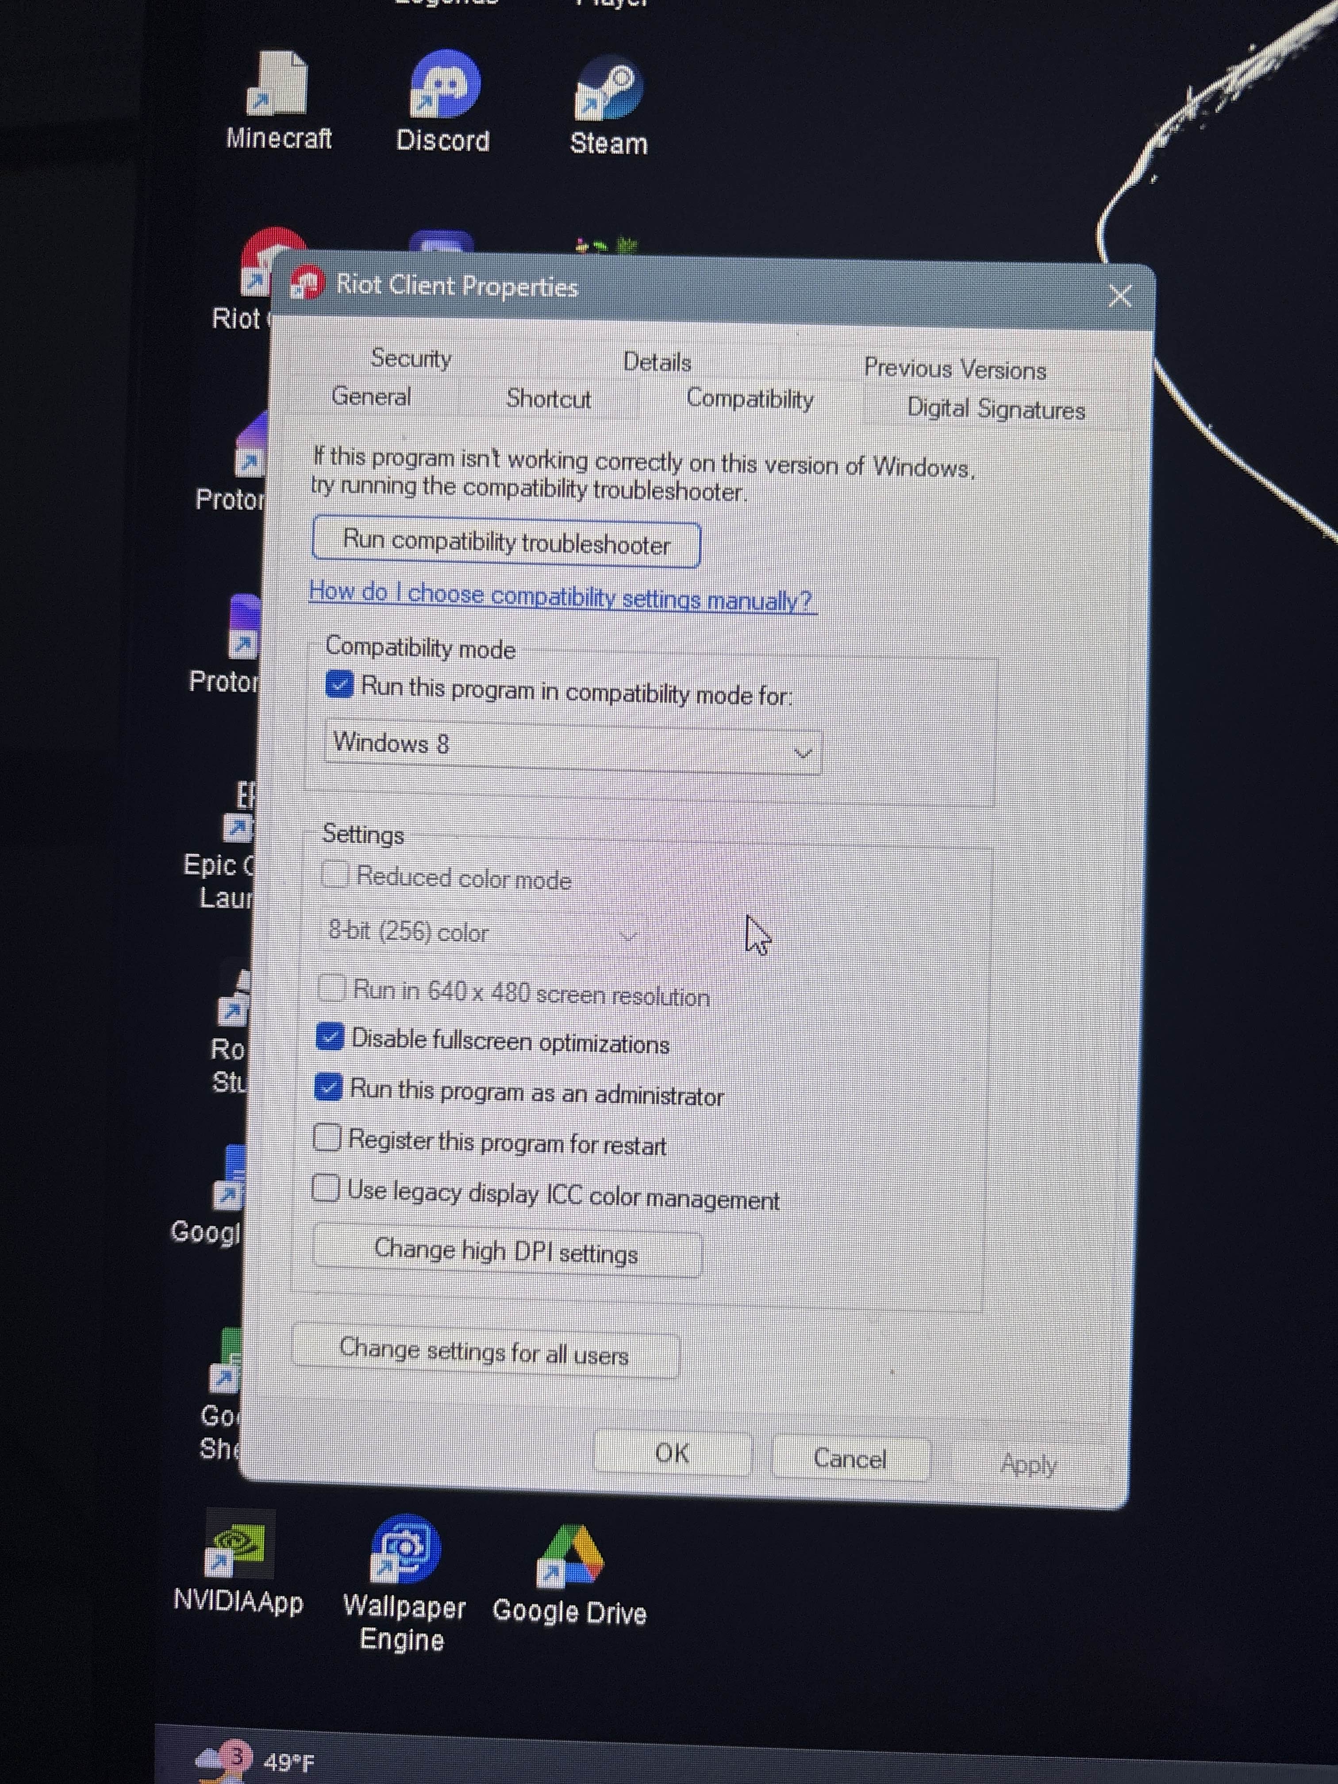Toggle Disable fullscreen optimizations checkbox

tap(330, 1036)
